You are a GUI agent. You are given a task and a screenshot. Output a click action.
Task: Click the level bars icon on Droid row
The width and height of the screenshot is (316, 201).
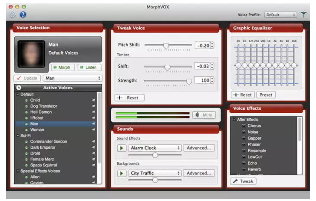(94, 153)
